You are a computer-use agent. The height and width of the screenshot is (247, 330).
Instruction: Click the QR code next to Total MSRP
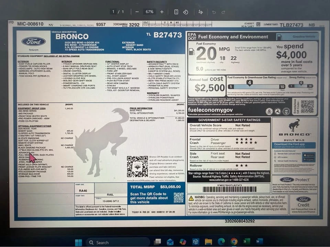(x=178, y=198)
